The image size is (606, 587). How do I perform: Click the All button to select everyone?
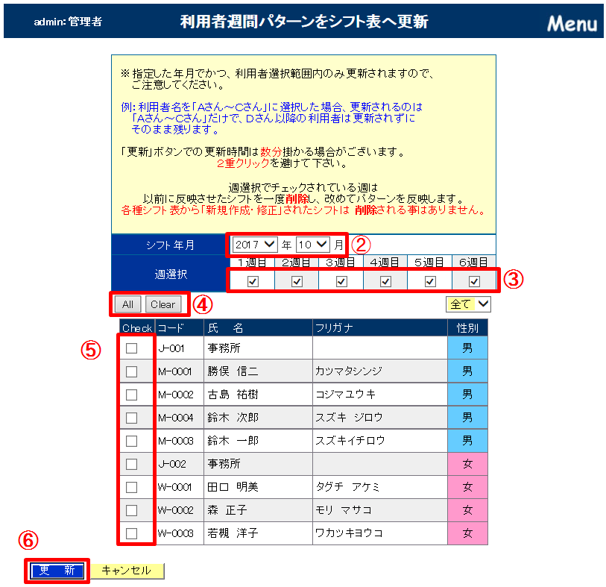point(128,304)
